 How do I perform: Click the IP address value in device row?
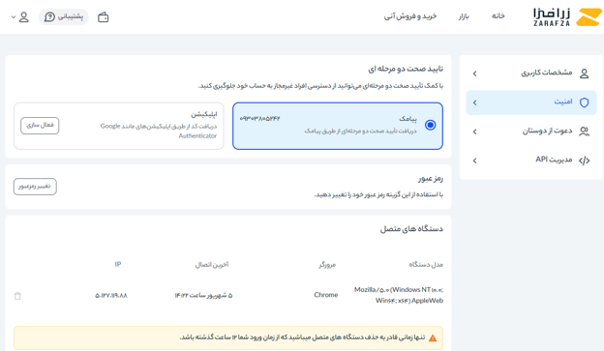click(111, 296)
